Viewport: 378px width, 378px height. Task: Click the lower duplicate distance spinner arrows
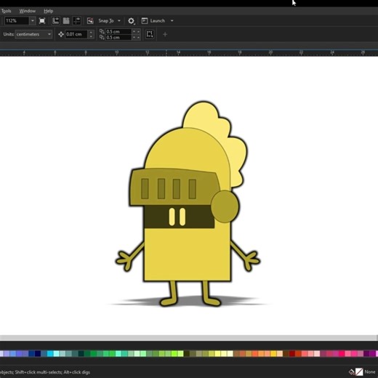(x=136, y=37)
